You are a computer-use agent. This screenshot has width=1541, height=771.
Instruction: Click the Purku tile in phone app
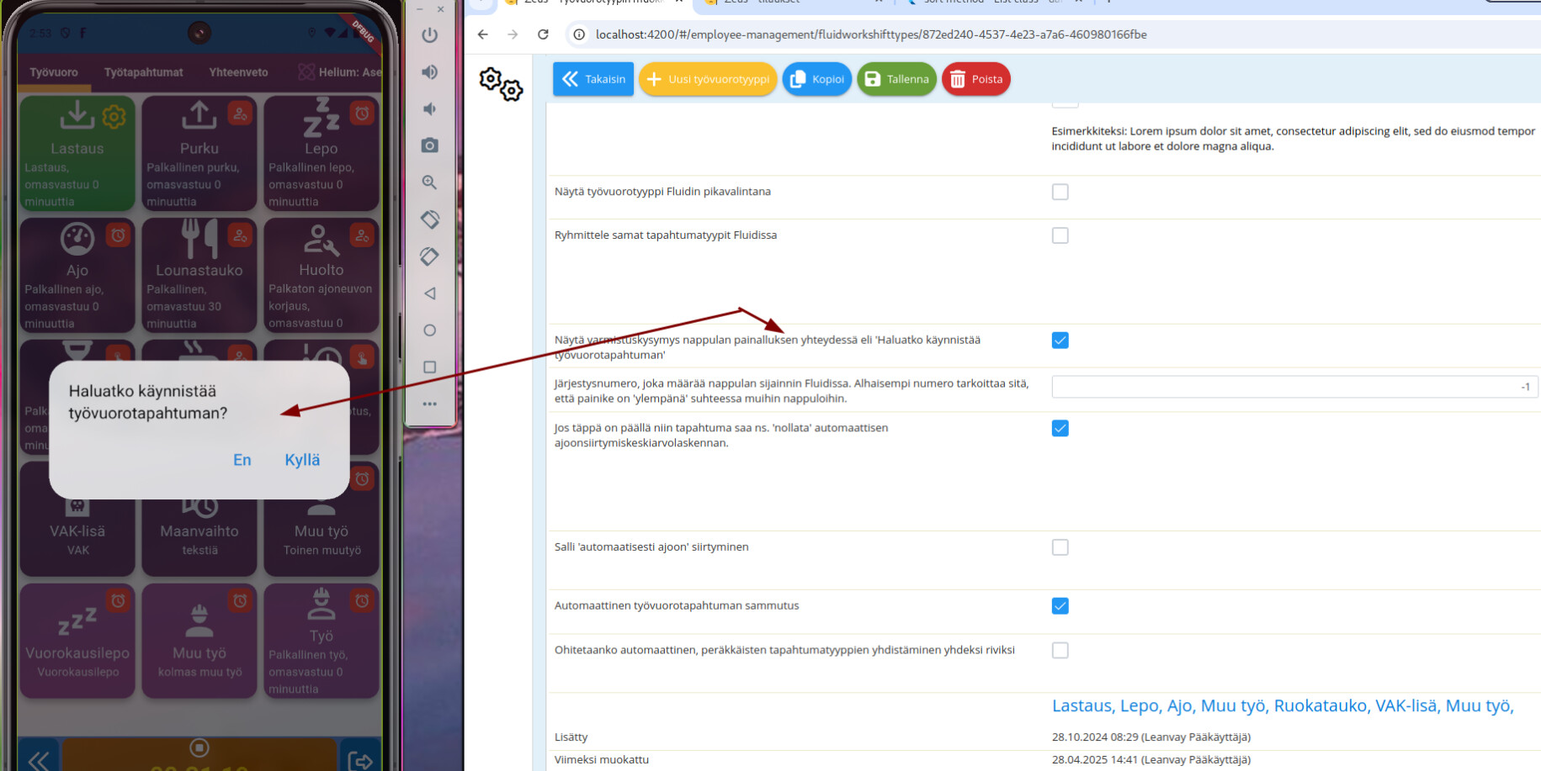pyautogui.click(x=199, y=153)
